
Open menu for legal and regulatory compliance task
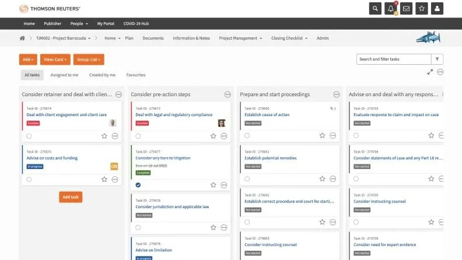click(x=224, y=136)
